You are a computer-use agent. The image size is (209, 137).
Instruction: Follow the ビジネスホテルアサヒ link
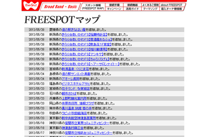coord(76,84)
